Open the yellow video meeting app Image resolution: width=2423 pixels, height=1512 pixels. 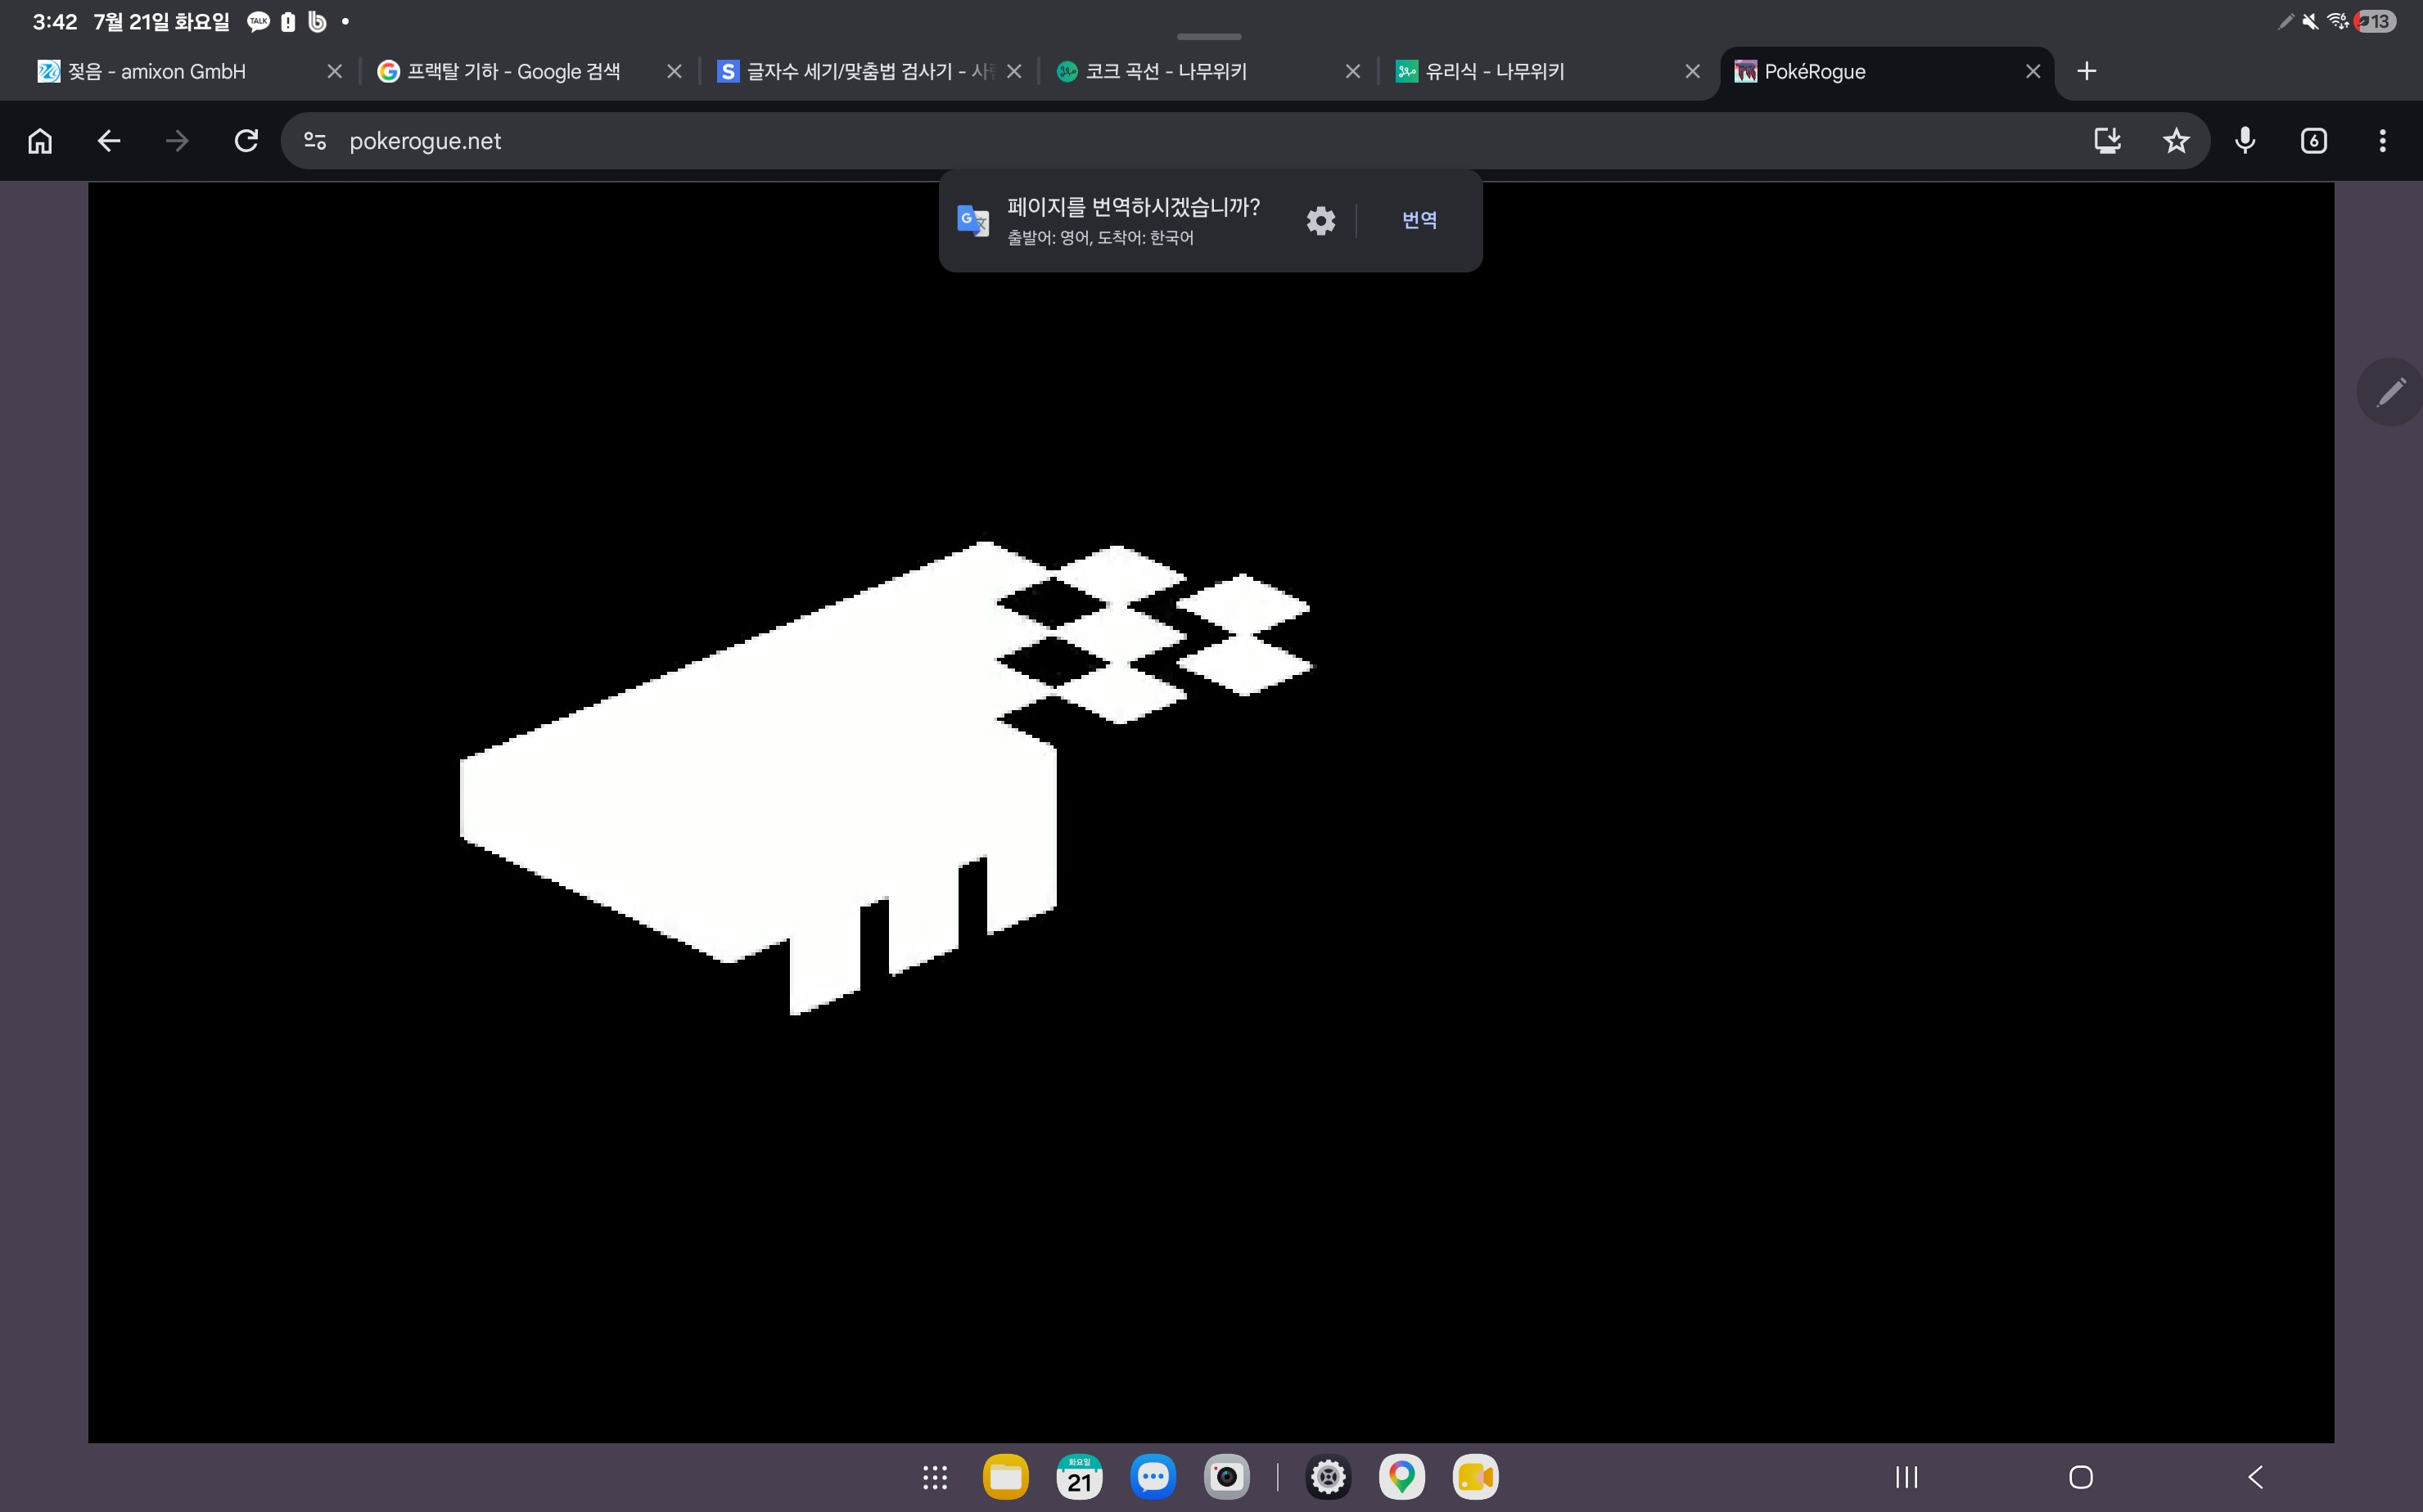point(1476,1477)
